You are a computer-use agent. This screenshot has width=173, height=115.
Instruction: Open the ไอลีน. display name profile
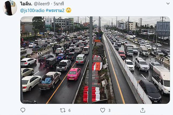[26, 4]
